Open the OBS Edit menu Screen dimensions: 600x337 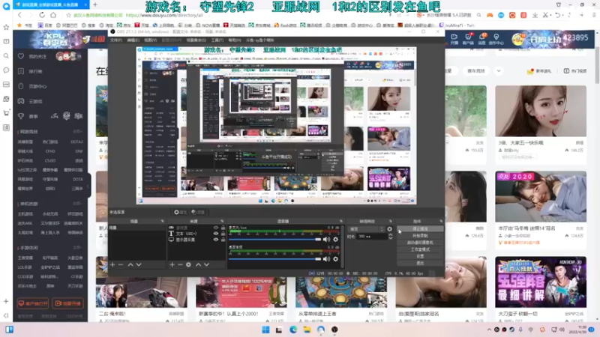pyautogui.click(x=133, y=40)
